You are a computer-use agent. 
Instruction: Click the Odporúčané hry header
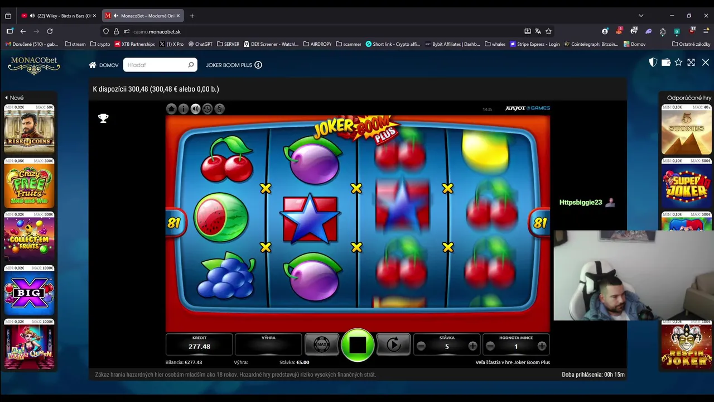tap(689, 98)
